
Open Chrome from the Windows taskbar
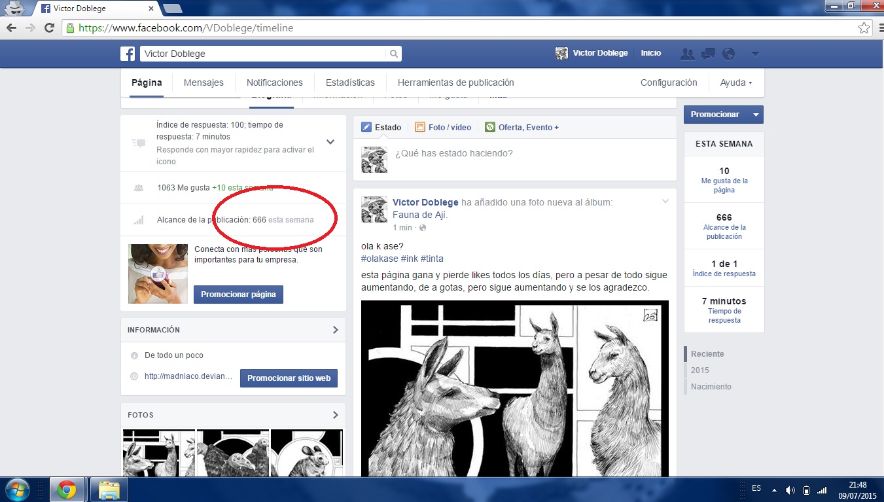click(66, 489)
